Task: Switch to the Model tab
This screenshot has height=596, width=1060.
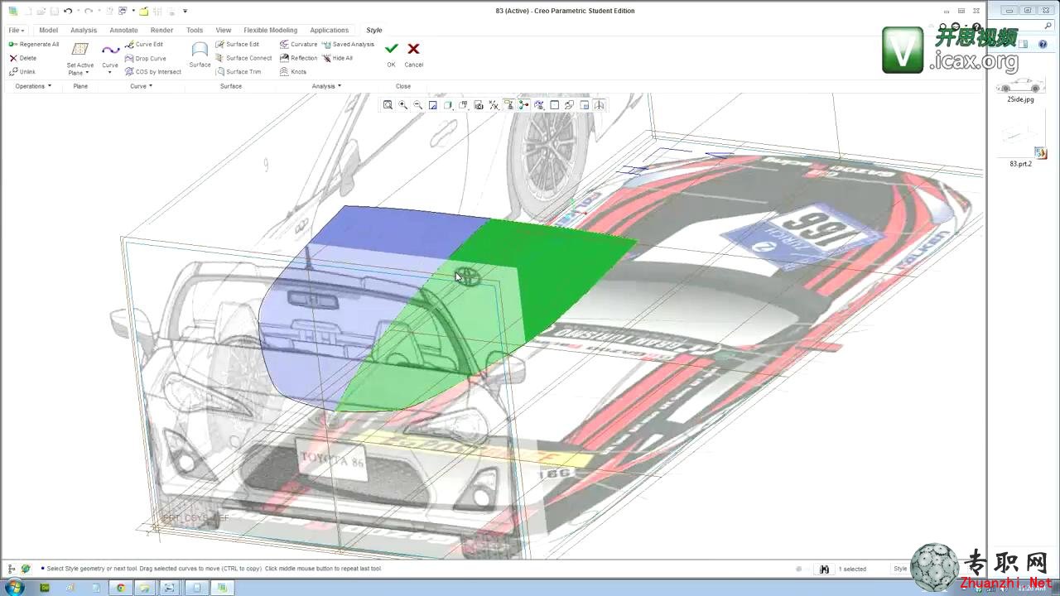Action: [x=48, y=30]
